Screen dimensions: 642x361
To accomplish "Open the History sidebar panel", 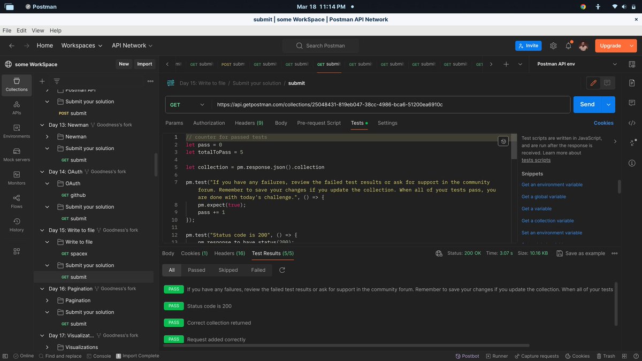I will [17, 225].
